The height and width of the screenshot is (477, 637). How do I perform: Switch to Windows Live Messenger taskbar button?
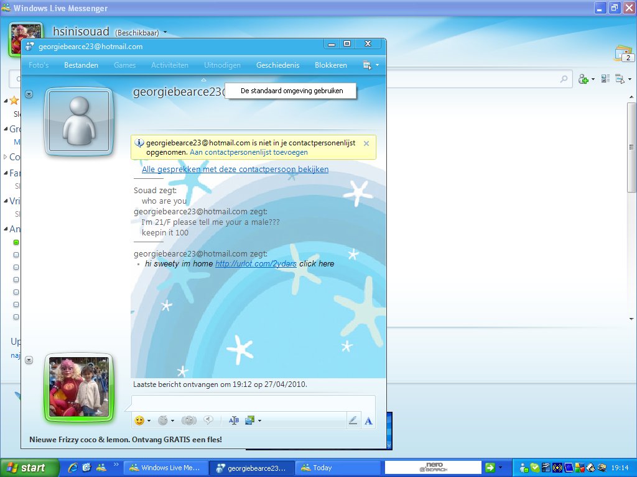[x=165, y=468]
